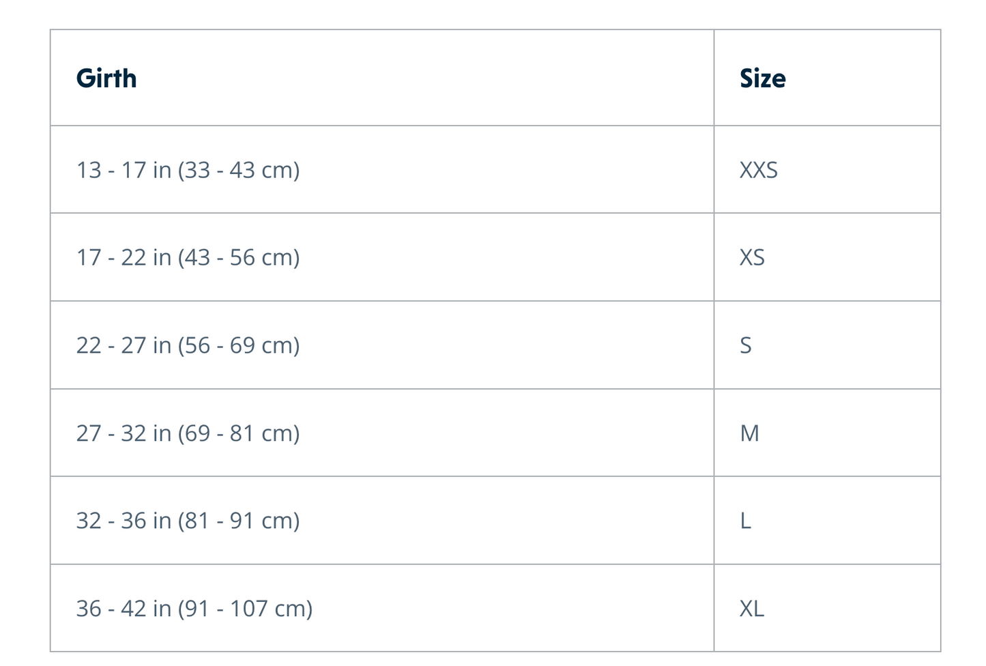Select the XL size cell
This screenshot has height=666, width=986.
point(827,608)
